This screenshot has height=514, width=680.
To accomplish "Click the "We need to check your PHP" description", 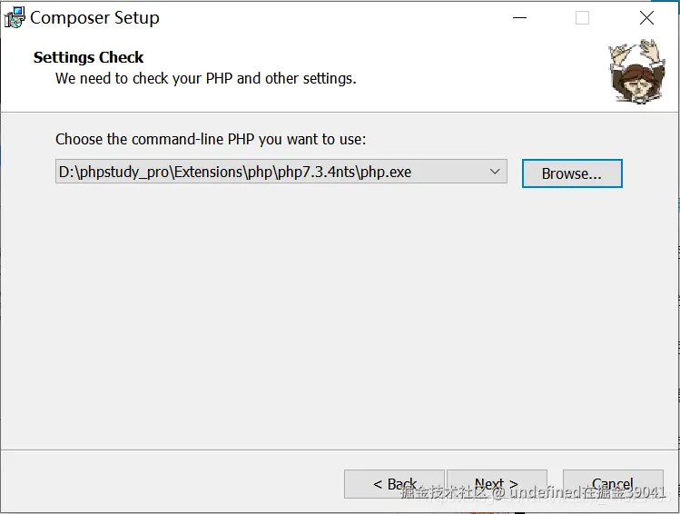I will point(205,78).
